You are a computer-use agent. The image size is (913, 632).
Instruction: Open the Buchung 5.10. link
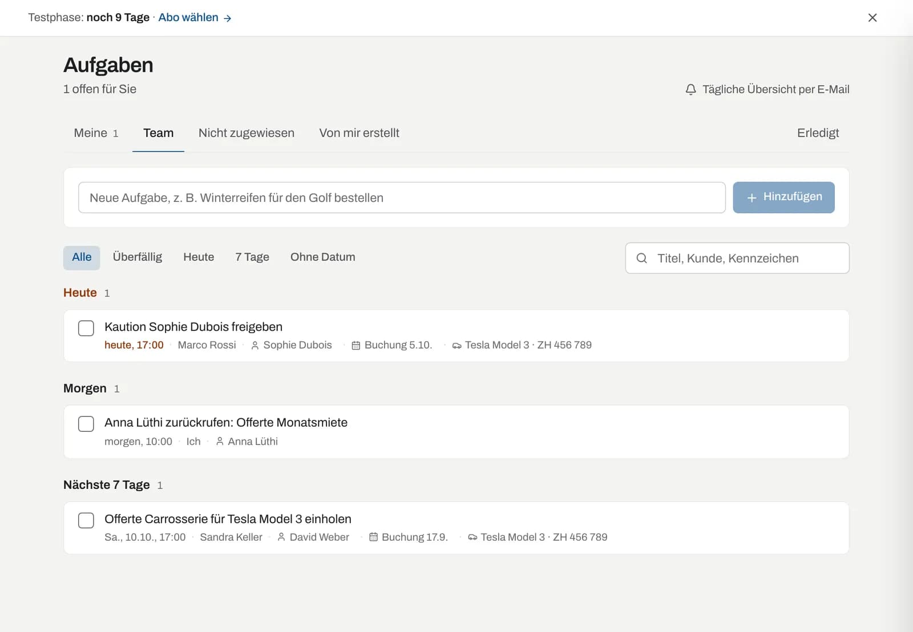click(x=392, y=346)
